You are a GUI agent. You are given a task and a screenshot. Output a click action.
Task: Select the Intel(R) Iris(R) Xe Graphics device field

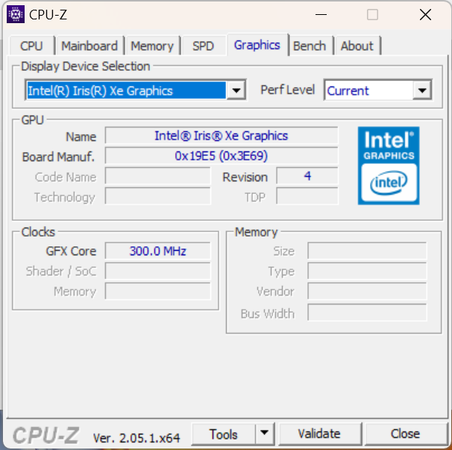tap(126, 90)
